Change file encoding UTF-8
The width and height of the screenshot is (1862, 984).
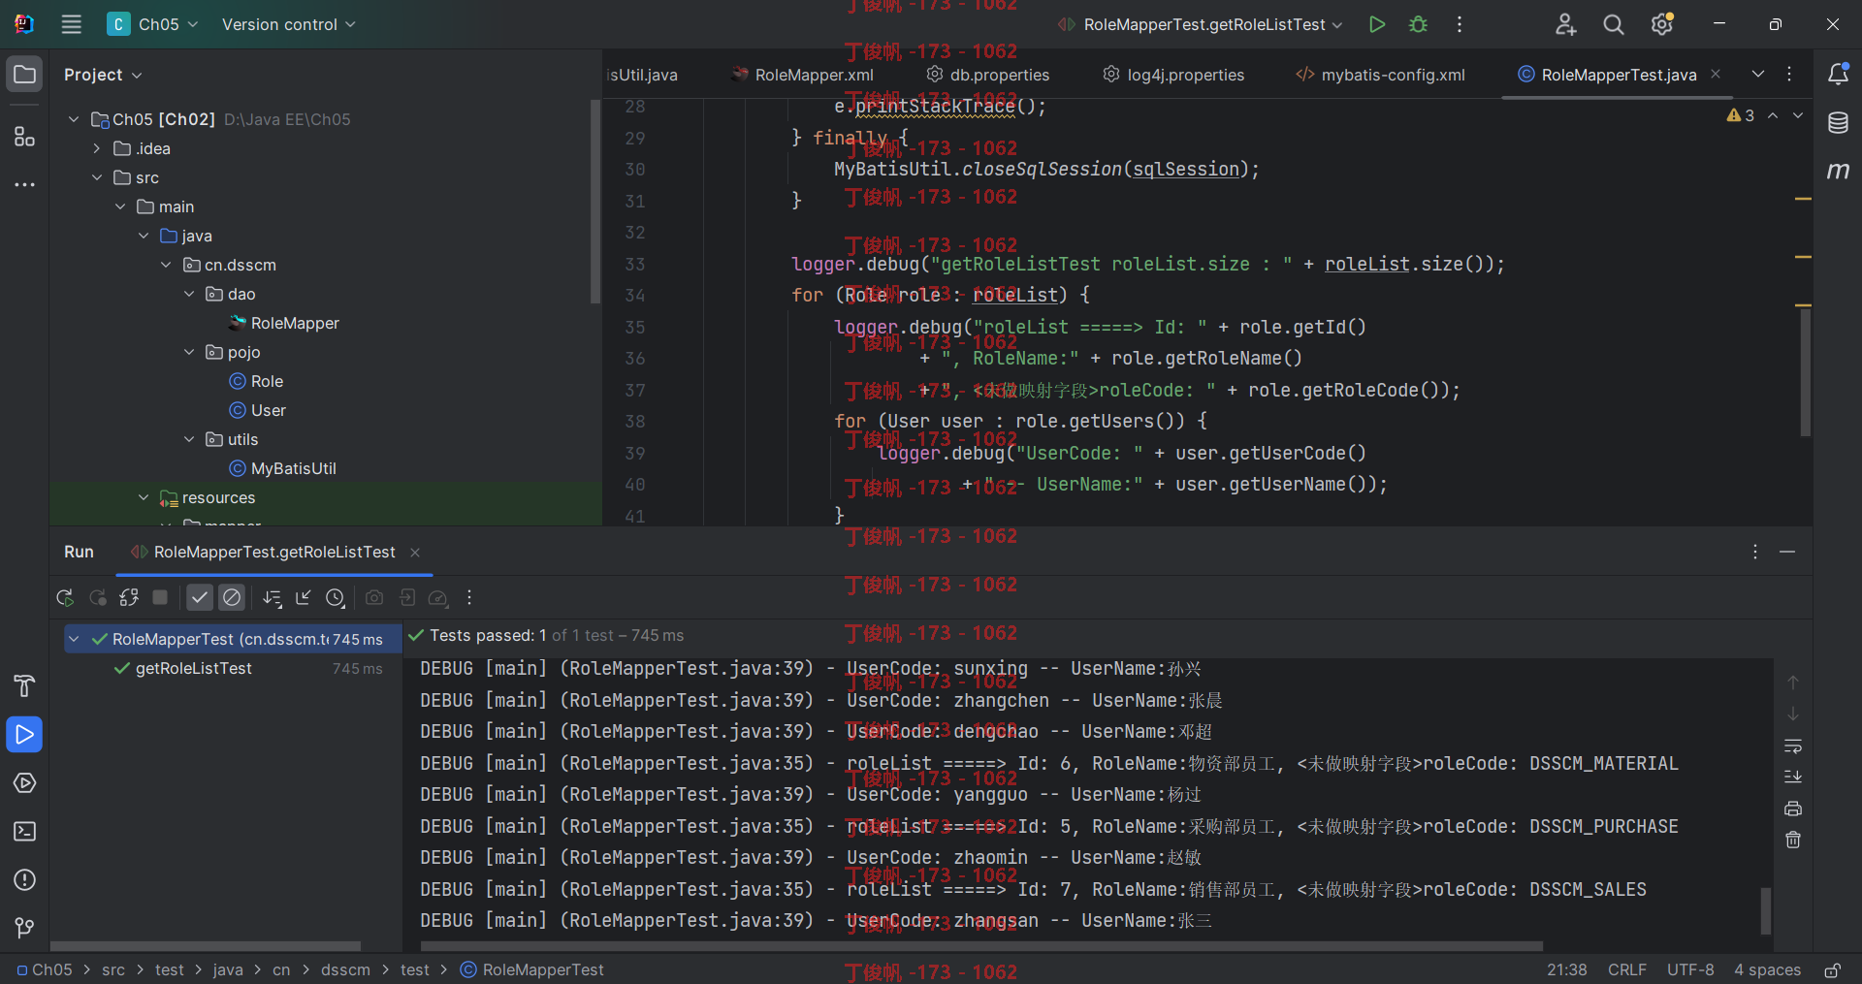coord(1690,970)
